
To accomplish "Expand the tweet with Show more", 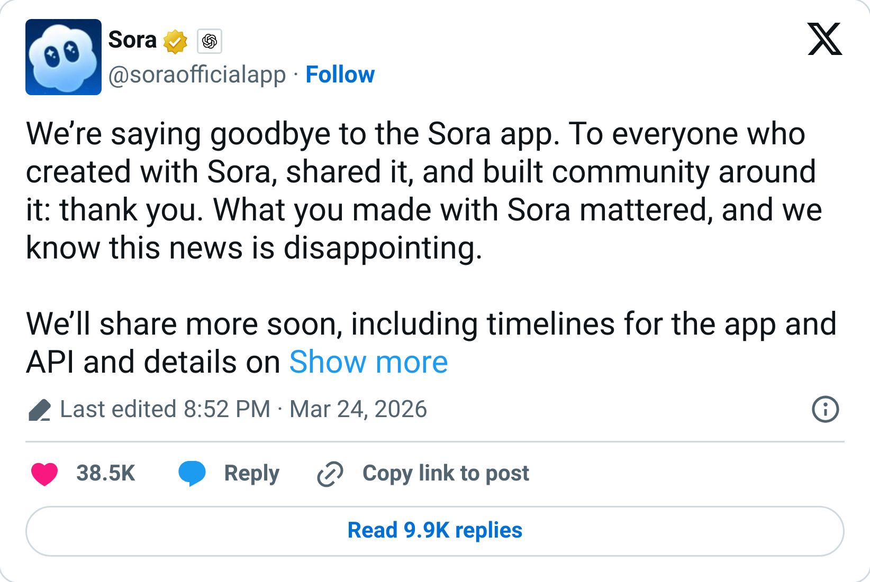I will pyautogui.click(x=369, y=362).
